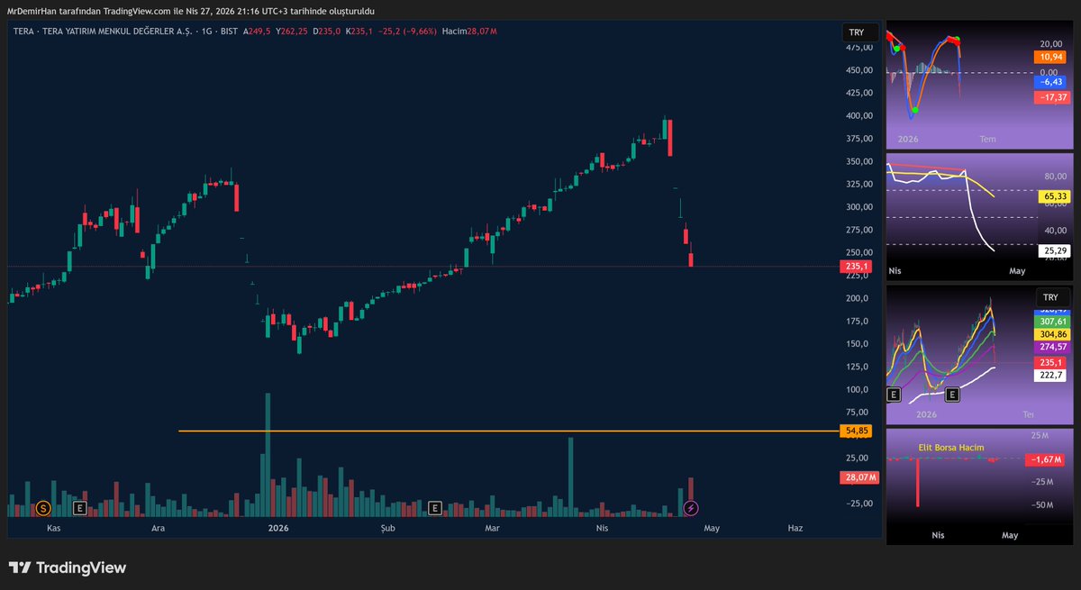Click the E earnings marker near Ara

[80, 508]
